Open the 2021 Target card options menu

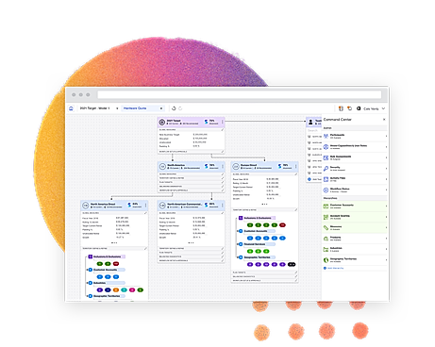click(223, 122)
